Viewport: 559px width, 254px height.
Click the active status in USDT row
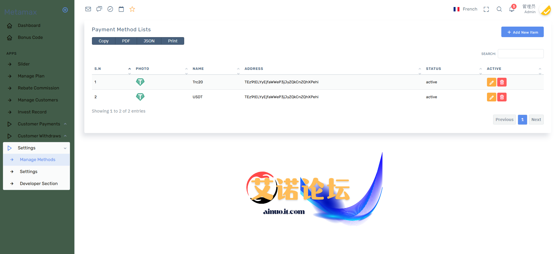coord(431,97)
